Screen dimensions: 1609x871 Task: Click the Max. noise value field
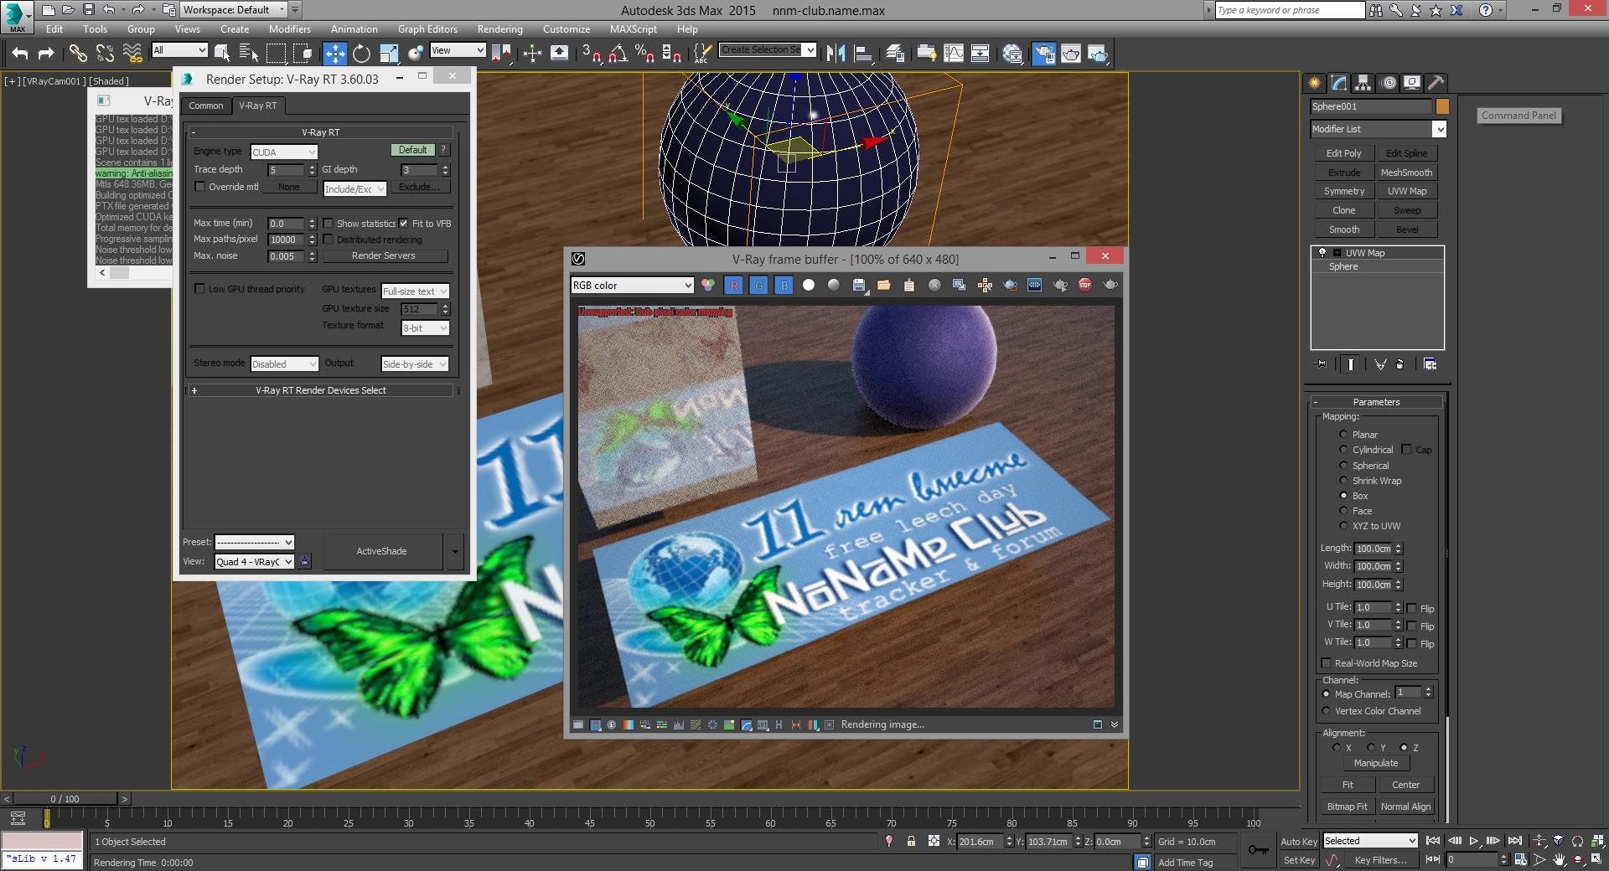point(286,257)
